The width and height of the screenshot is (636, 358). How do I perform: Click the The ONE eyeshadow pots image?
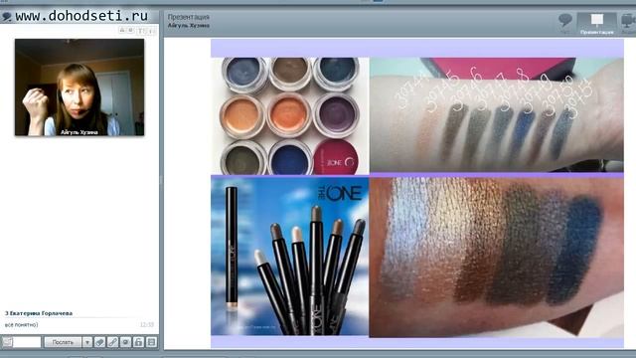coord(290,116)
